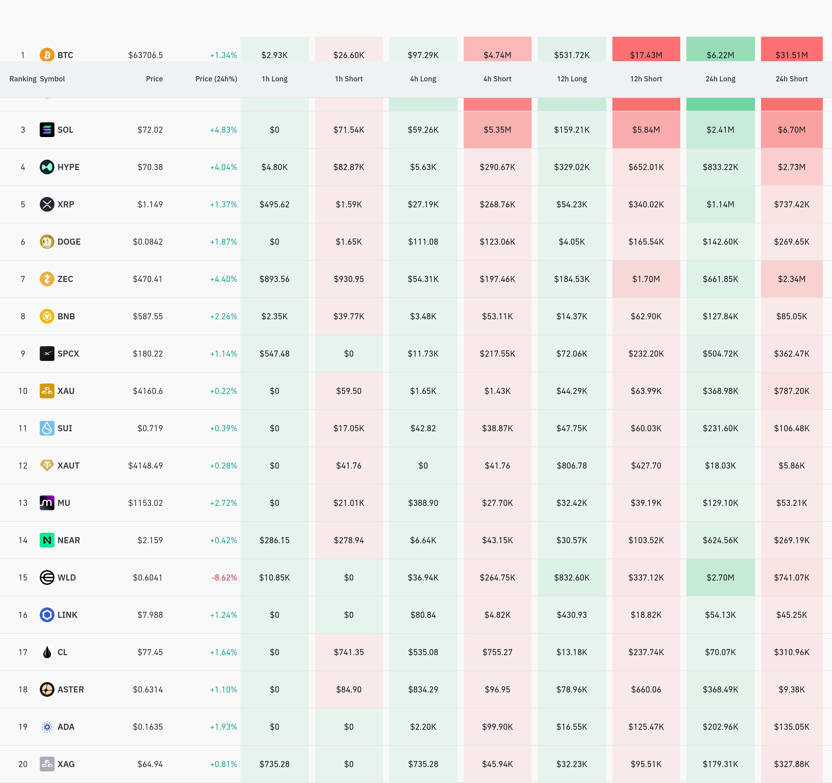Click the SOL coin icon
This screenshot has width=832, height=783.
[47, 130]
